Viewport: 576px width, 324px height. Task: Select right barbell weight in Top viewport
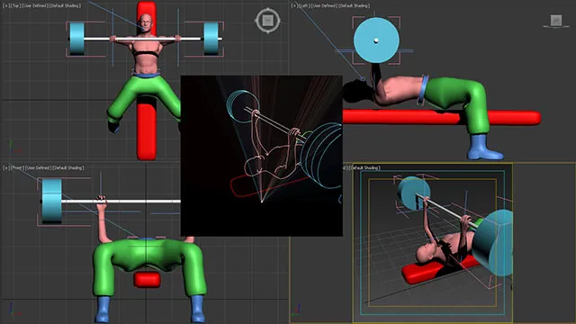click(x=211, y=39)
